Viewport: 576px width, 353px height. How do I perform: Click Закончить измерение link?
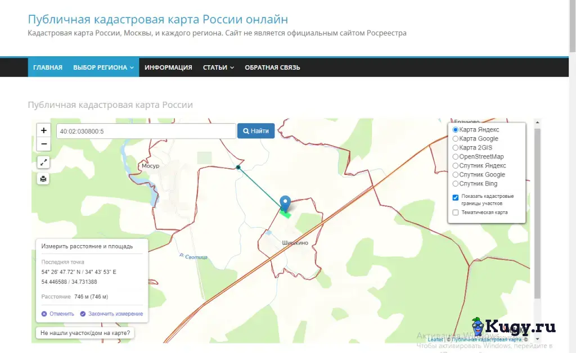(115, 314)
